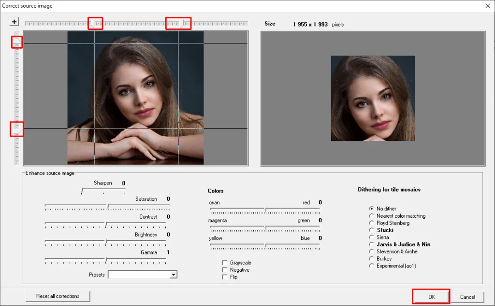Click the magenta-green color slider

(265, 228)
